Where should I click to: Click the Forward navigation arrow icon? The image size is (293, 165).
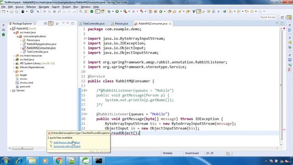click(x=260, y=11)
